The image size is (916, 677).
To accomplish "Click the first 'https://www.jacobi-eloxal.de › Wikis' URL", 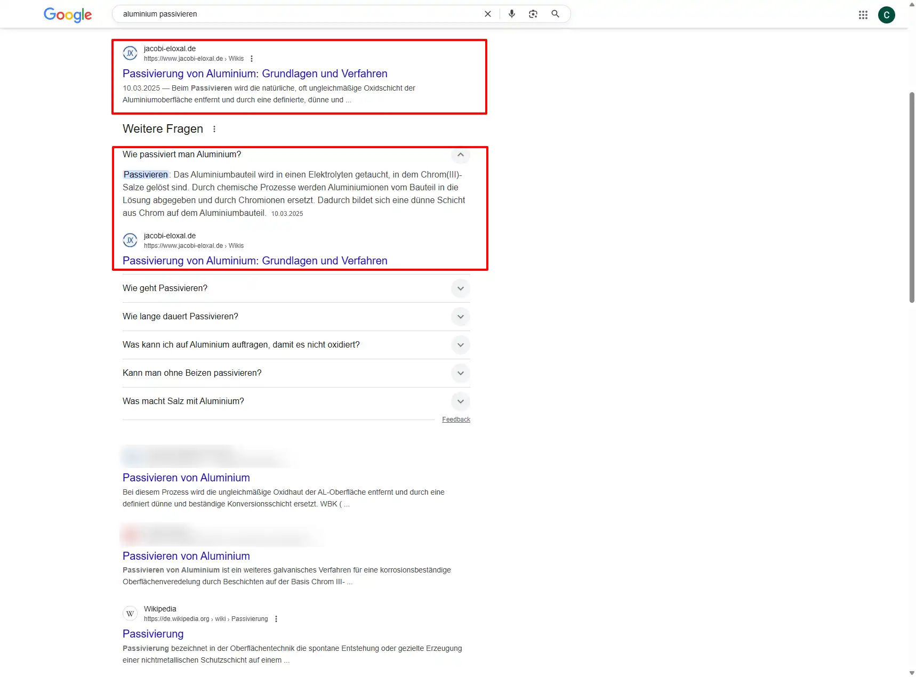I will pos(194,59).
